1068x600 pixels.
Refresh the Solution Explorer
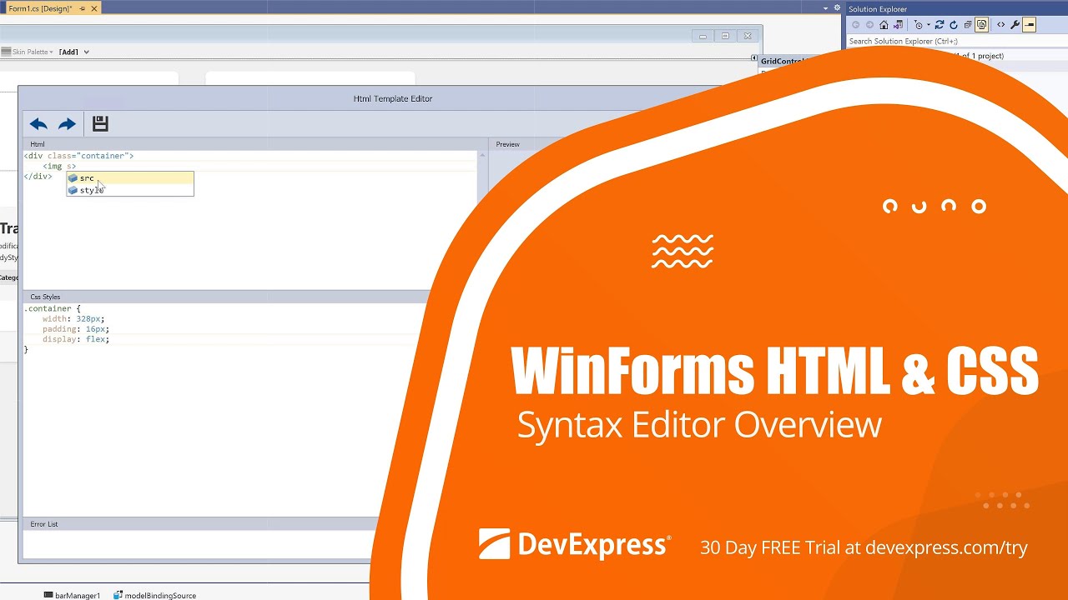(954, 25)
